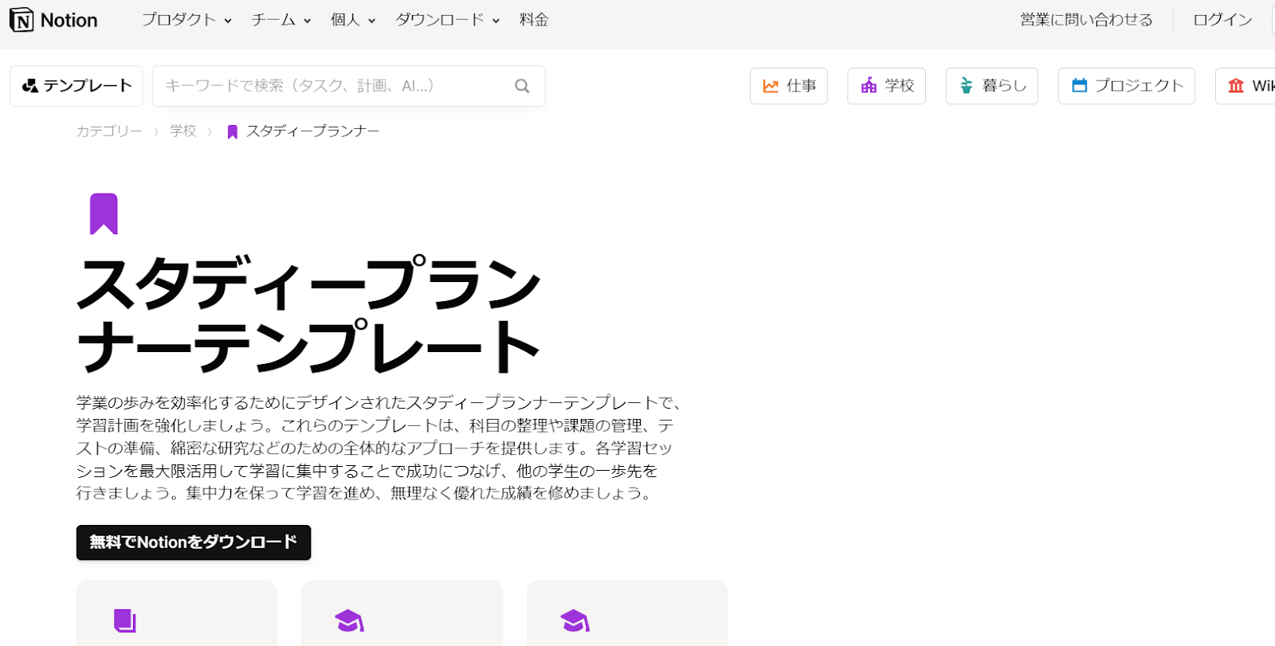The height and width of the screenshot is (646, 1275).
Task: Click the shapes icon in テンプレート button
Action: (30, 86)
